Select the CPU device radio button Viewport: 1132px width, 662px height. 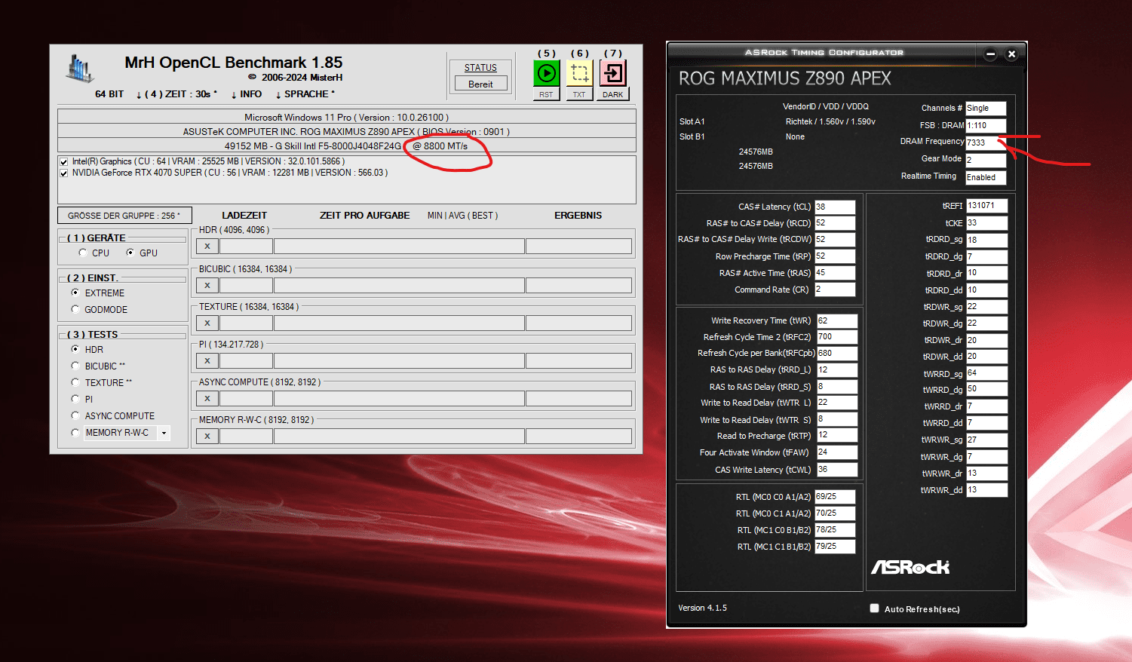click(83, 253)
